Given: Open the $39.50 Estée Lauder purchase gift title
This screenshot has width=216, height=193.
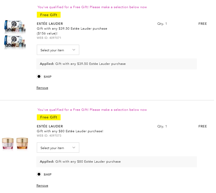Looking at the screenshot, I should pyautogui.click(x=72, y=31).
